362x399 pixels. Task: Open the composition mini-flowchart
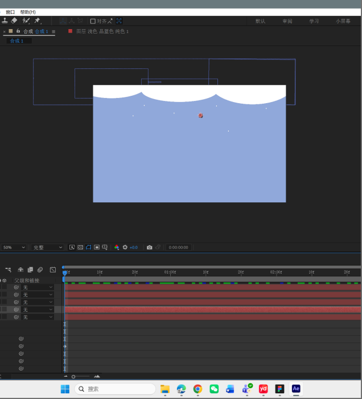tap(8, 270)
